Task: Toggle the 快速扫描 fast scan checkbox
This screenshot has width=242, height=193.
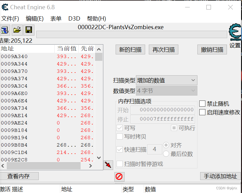Action: [120, 149]
